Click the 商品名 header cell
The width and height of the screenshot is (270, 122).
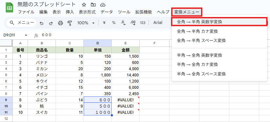(42, 50)
